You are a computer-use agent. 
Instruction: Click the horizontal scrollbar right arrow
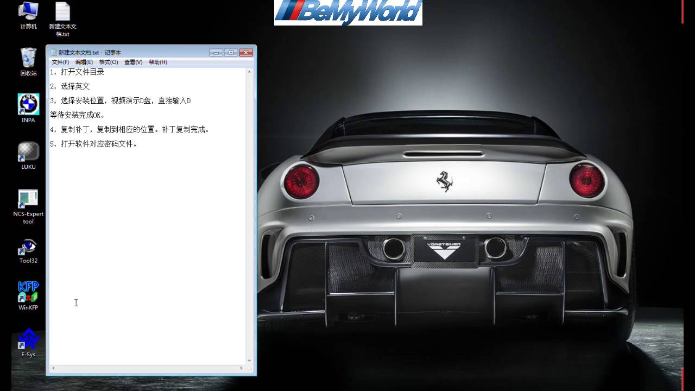pos(243,368)
